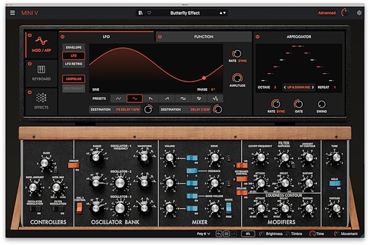370x245 pixels.
Task: Select the triangle waveform LFO preset
Action: [118, 99]
